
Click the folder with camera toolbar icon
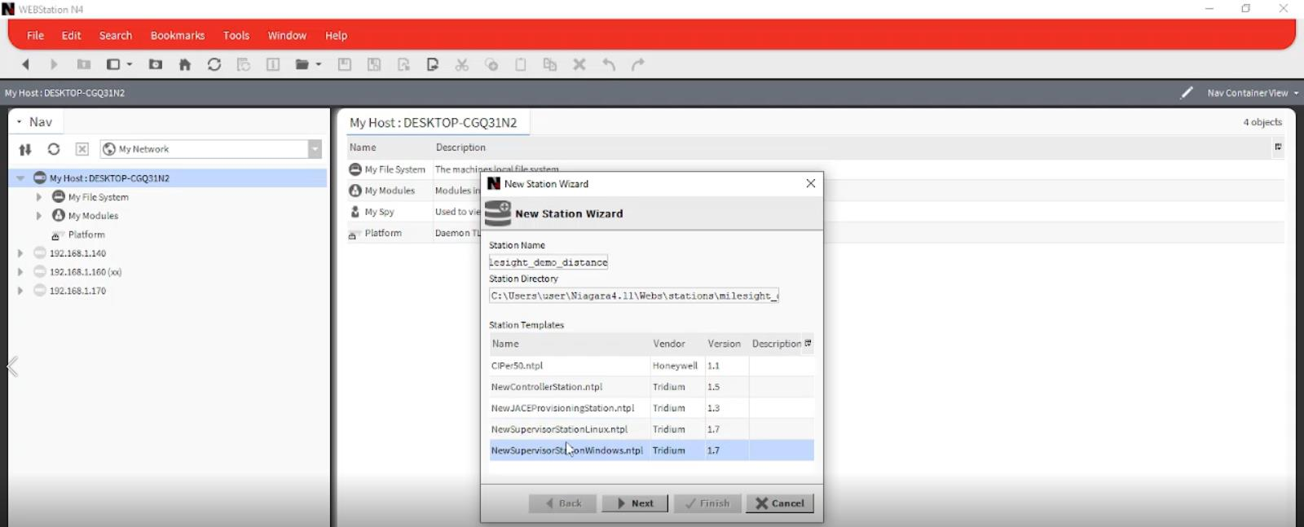point(156,64)
